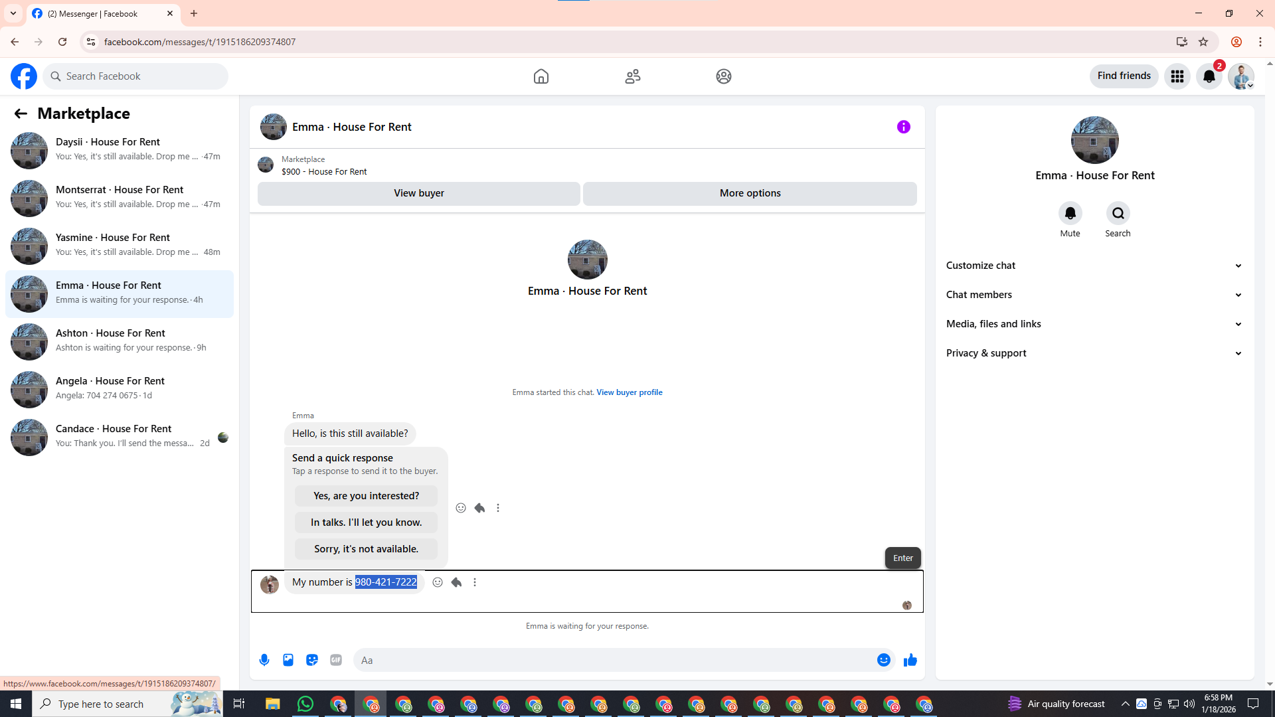
Task: Open the Angela House For Rent chat
Action: point(120,389)
